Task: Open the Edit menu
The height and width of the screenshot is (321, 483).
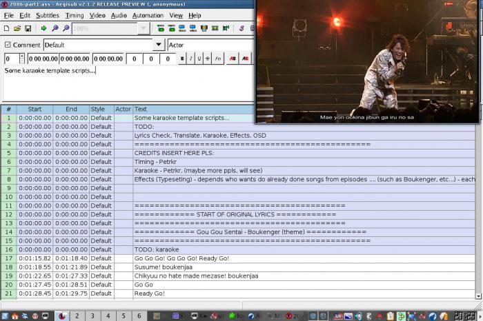Action: (25, 15)
